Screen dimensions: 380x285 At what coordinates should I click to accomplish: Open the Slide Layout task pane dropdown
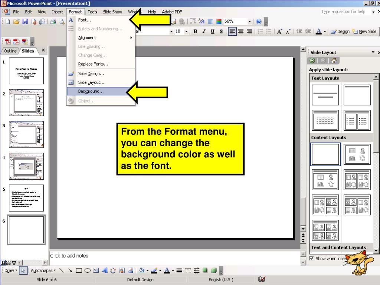click(373, 52)
